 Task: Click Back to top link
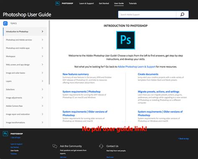pos(183,138)
